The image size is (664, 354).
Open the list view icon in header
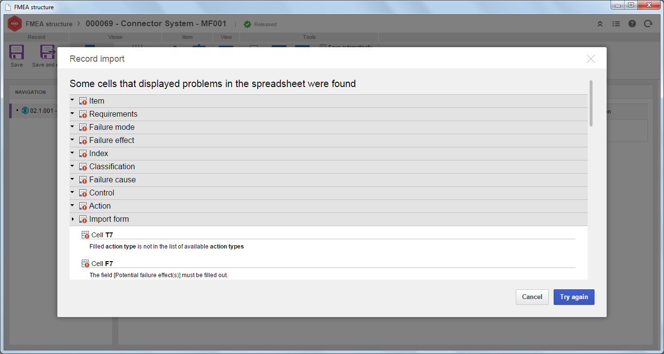[x=616, y=24]
